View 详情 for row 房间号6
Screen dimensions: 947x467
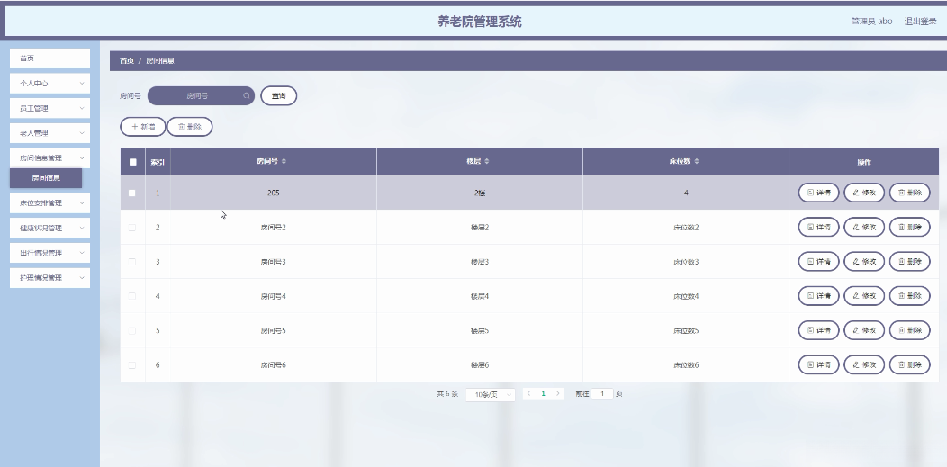coord(819,365)
